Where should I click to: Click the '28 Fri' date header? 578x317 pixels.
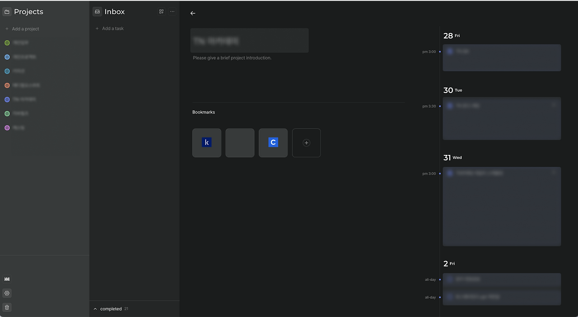(x=452, y=36)
